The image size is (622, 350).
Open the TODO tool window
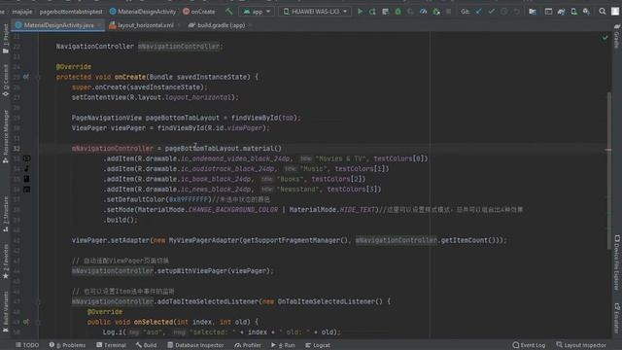[x=27, y=345]
